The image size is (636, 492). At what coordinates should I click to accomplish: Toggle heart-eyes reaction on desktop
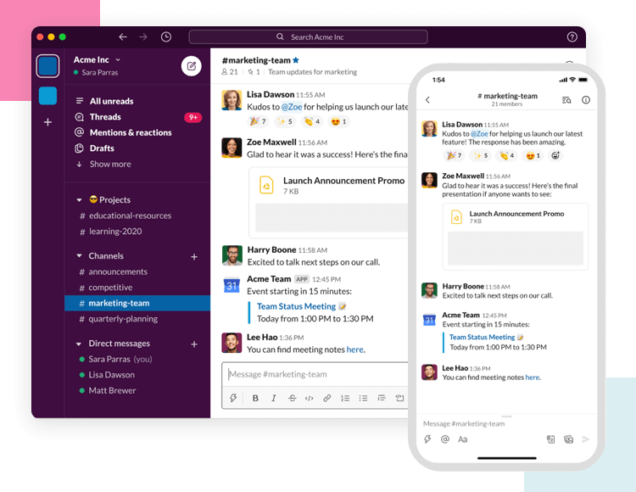click(x=338, y=121)
